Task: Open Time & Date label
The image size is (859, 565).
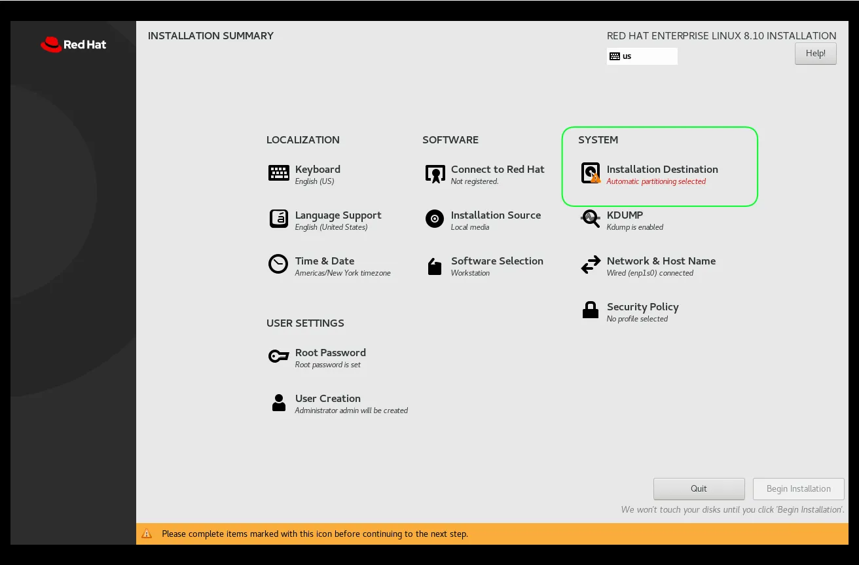Action: 325,261
